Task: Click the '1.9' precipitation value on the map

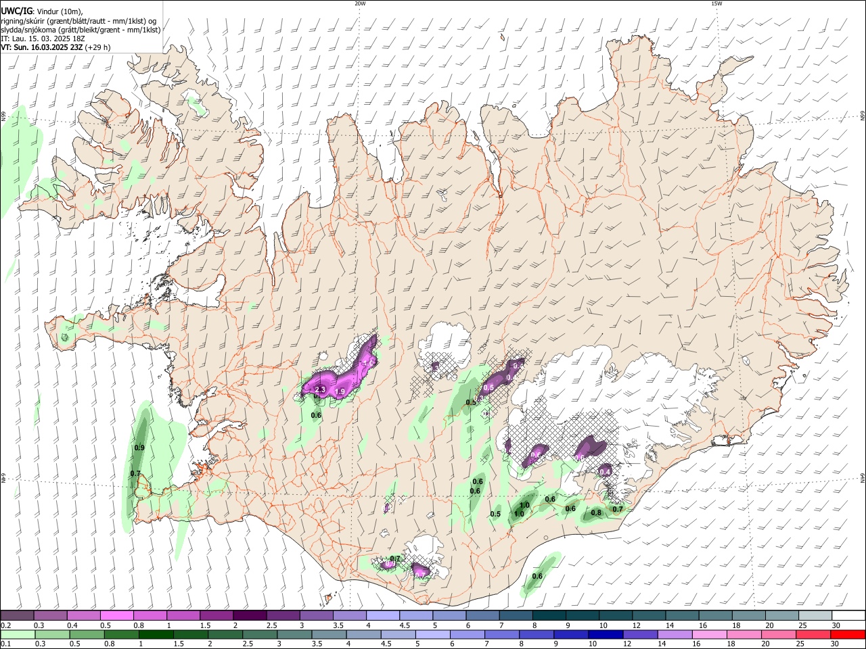Action: [340, 391]
